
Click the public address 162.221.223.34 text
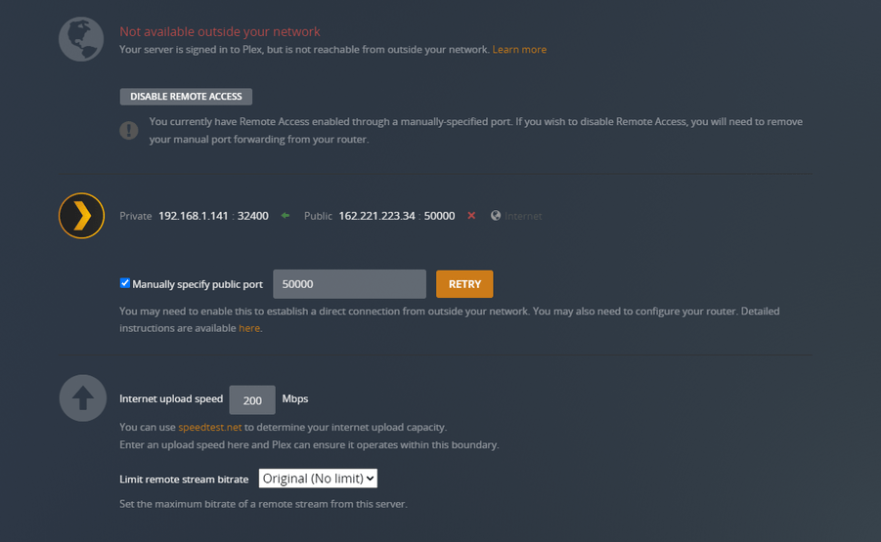point(375,216)
